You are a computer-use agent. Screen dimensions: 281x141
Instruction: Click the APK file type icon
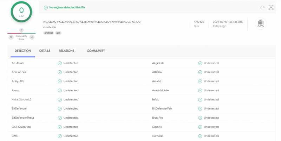pyautogui.click(x=261, y=23)
